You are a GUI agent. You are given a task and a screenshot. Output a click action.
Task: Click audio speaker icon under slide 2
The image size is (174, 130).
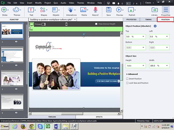coord(16,65)
